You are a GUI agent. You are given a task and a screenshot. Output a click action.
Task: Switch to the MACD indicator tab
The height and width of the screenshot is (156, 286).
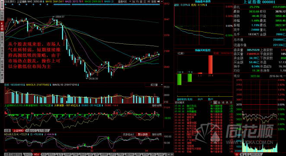pyautogui.click(x=28, y=154)
